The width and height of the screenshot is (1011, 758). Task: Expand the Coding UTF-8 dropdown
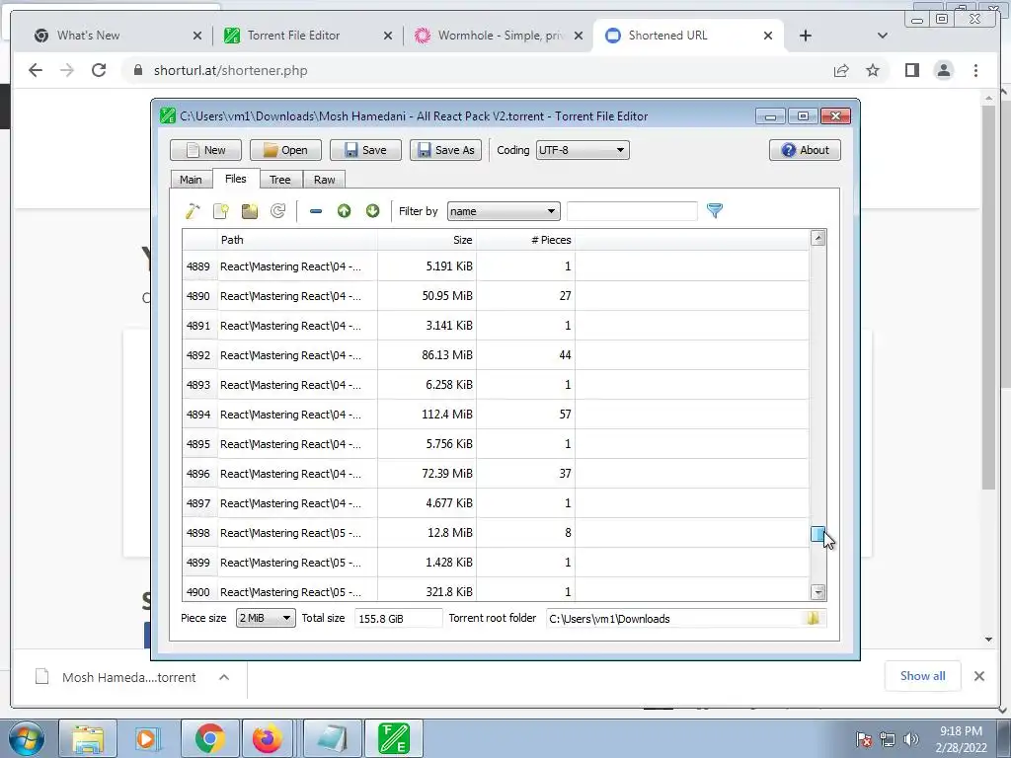point(583,150)
